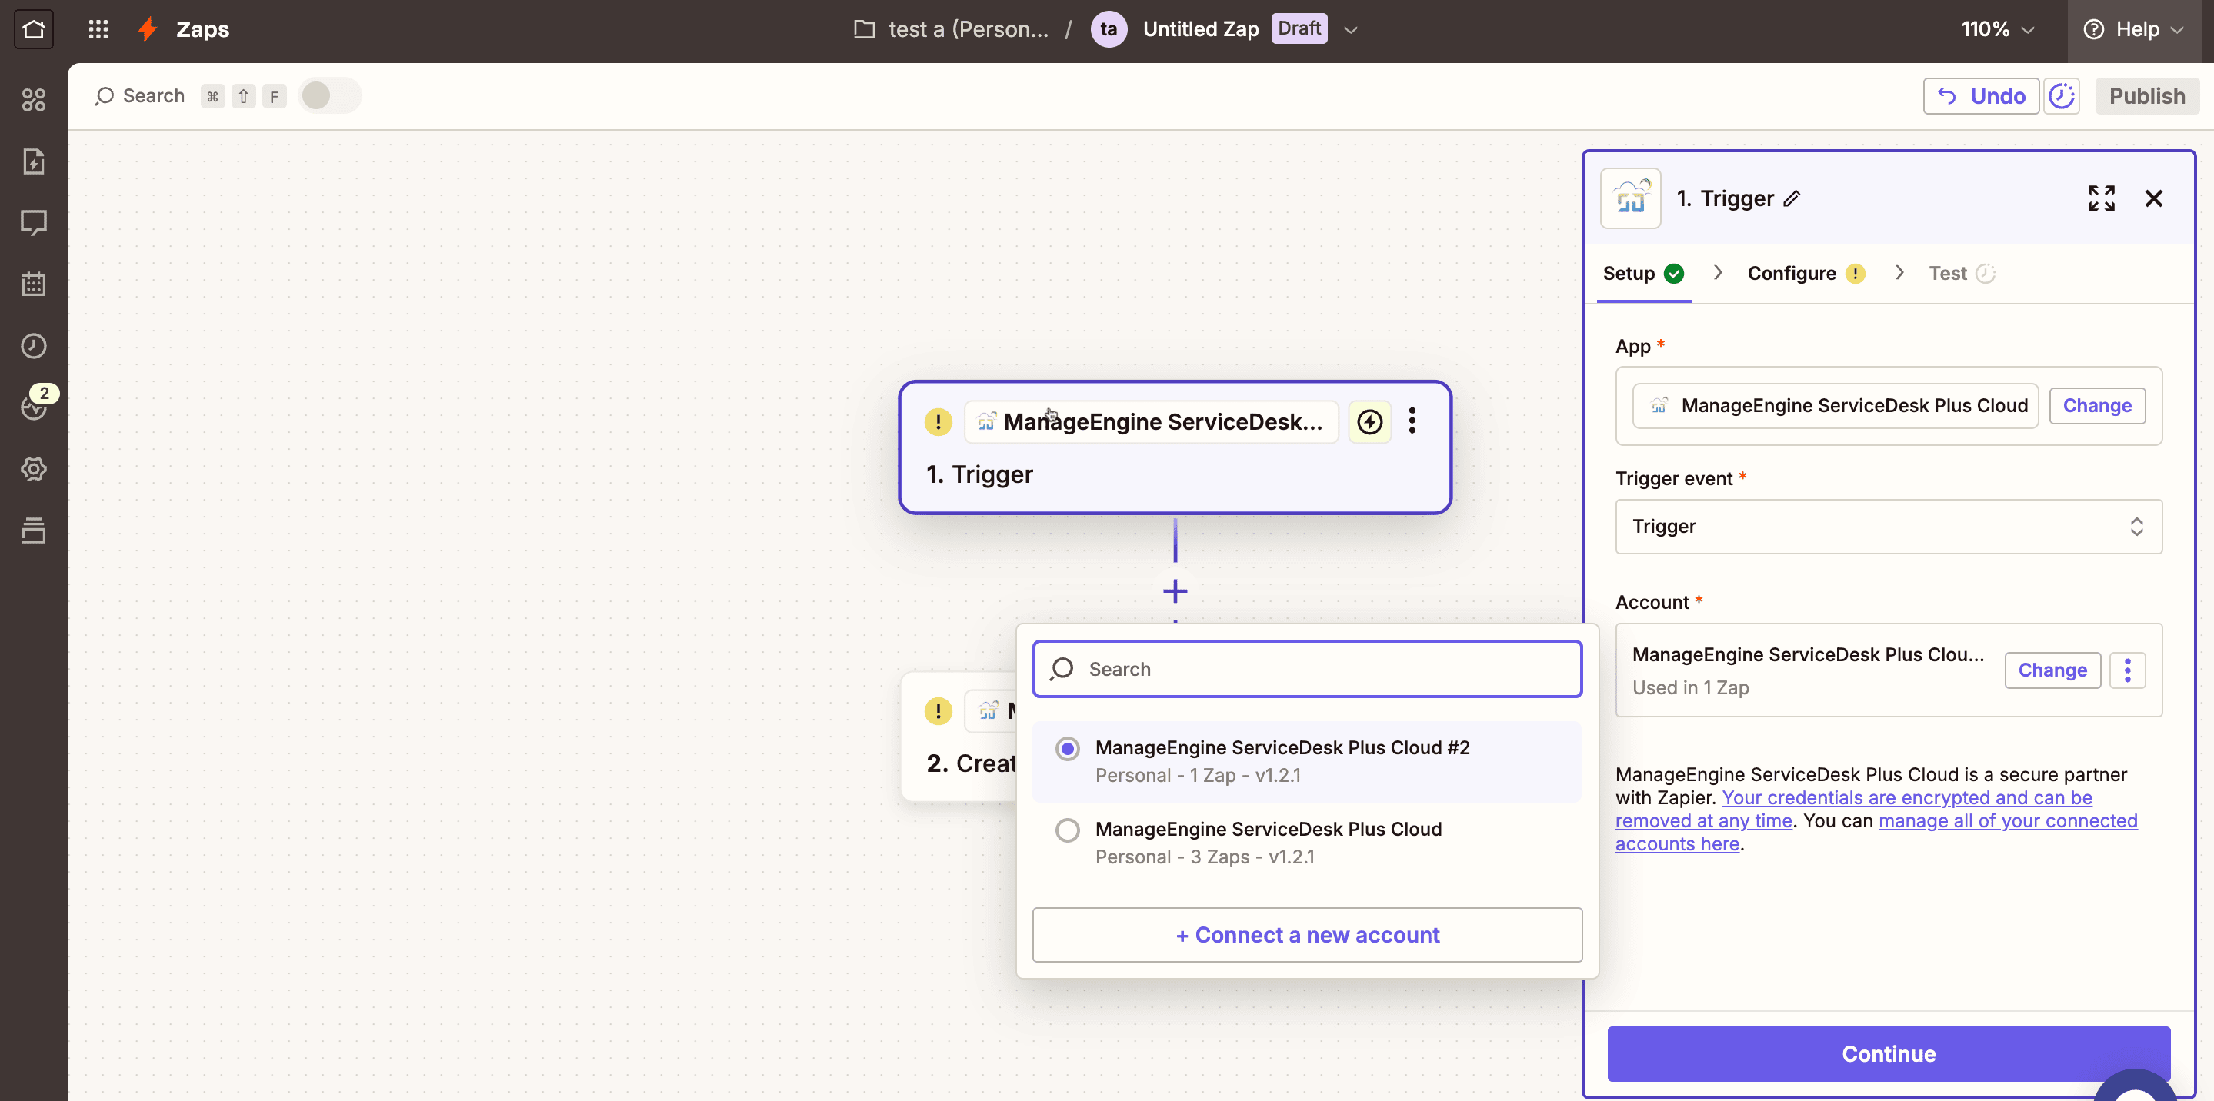Click the calendar icon in left sidebar

pyautogui.click(x=34, y=284)
